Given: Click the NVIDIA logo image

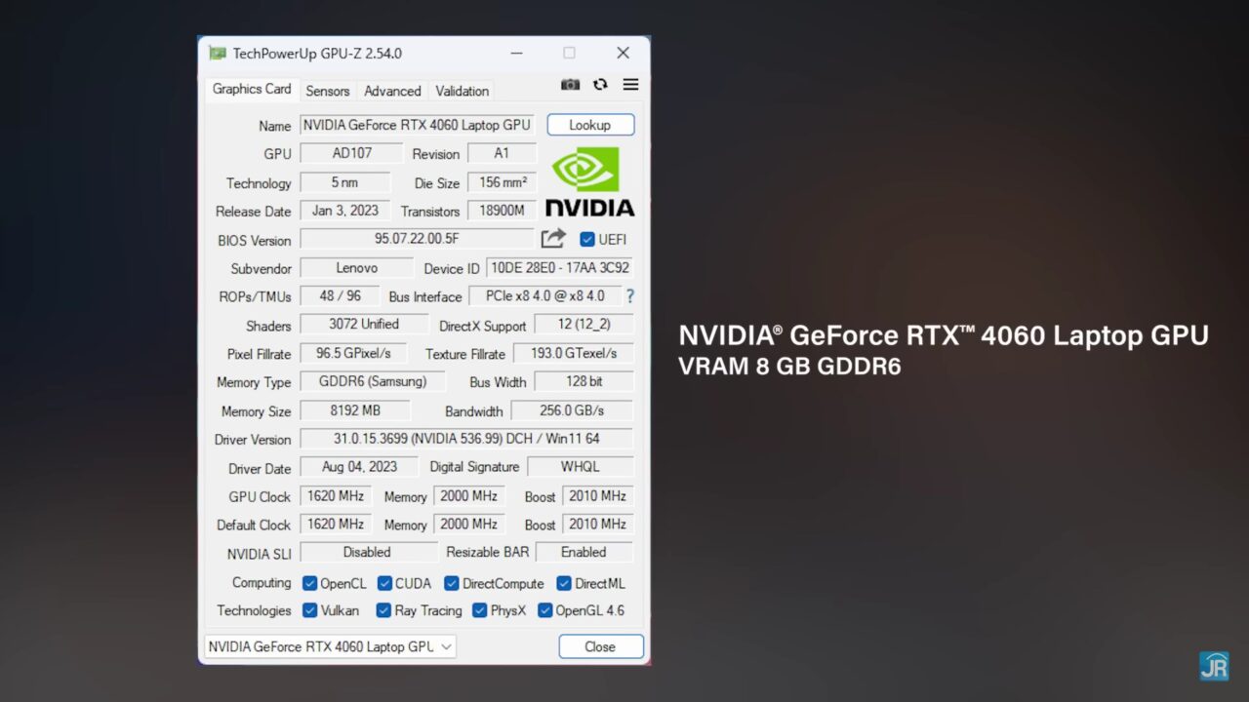Looking at the screenshot, I should [589, 181].
